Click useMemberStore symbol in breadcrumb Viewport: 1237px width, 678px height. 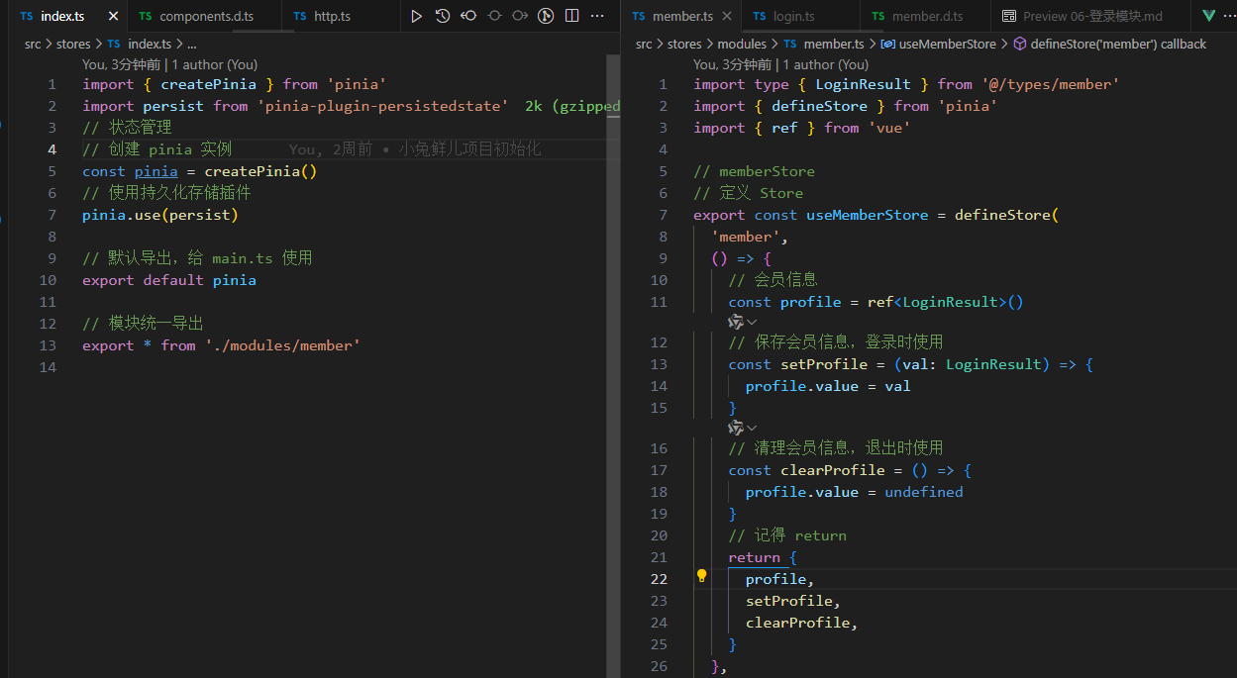pyautogui.click(x=938, y=44)
